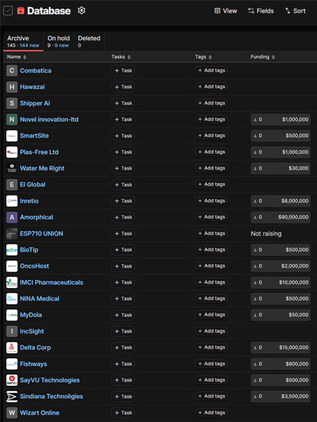Open the Sindiana Technoligies company link
317x422 pixels.
pos(51,397)
